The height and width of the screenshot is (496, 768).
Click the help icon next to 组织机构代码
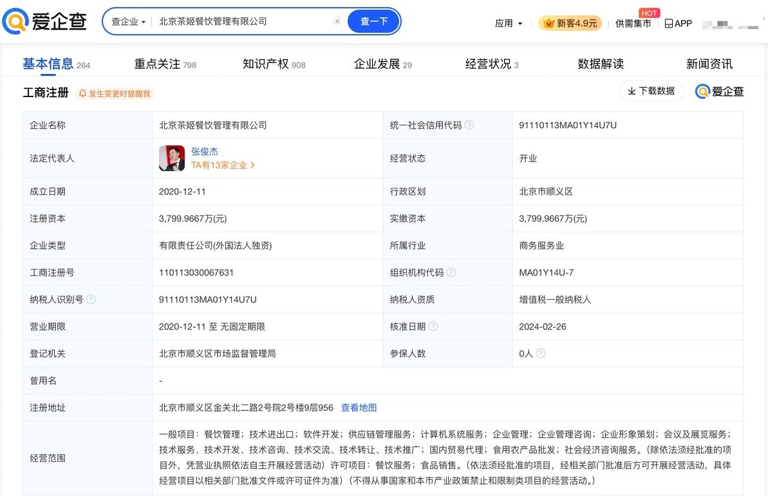pyautogui.click(x=451, y=272)
